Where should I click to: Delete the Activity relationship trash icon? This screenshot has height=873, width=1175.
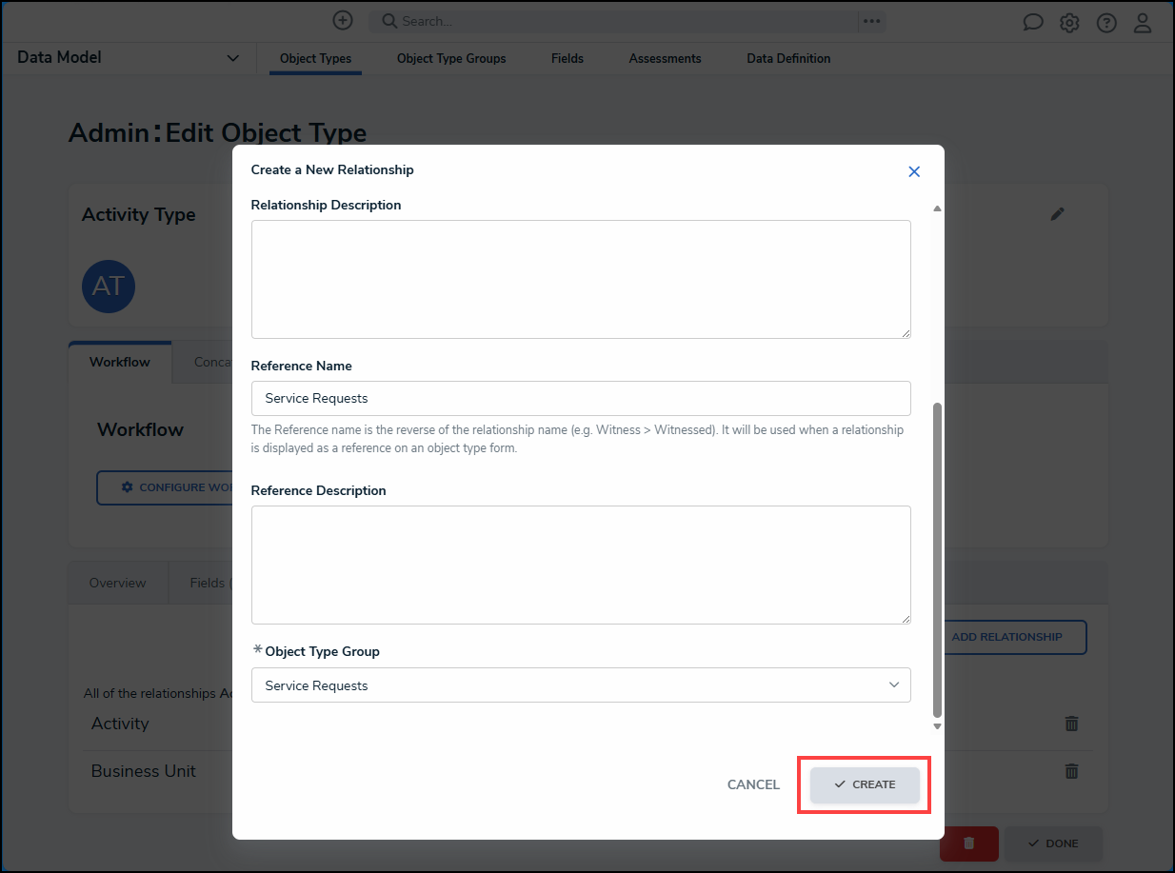click(1071, 724)
